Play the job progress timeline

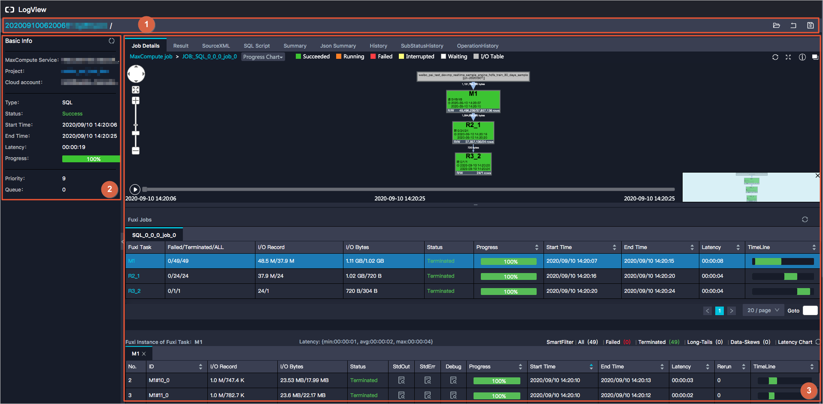point(135,189)
